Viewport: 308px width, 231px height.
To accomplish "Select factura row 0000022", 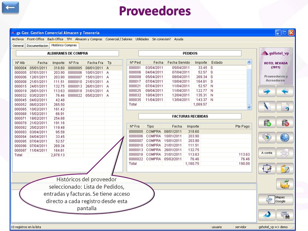I will pyautogui.click(x=189, y=159).
